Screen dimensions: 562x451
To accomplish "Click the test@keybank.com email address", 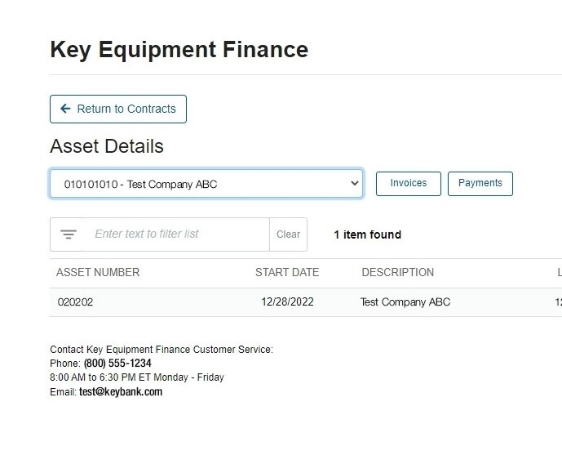I will pos(121,392).
